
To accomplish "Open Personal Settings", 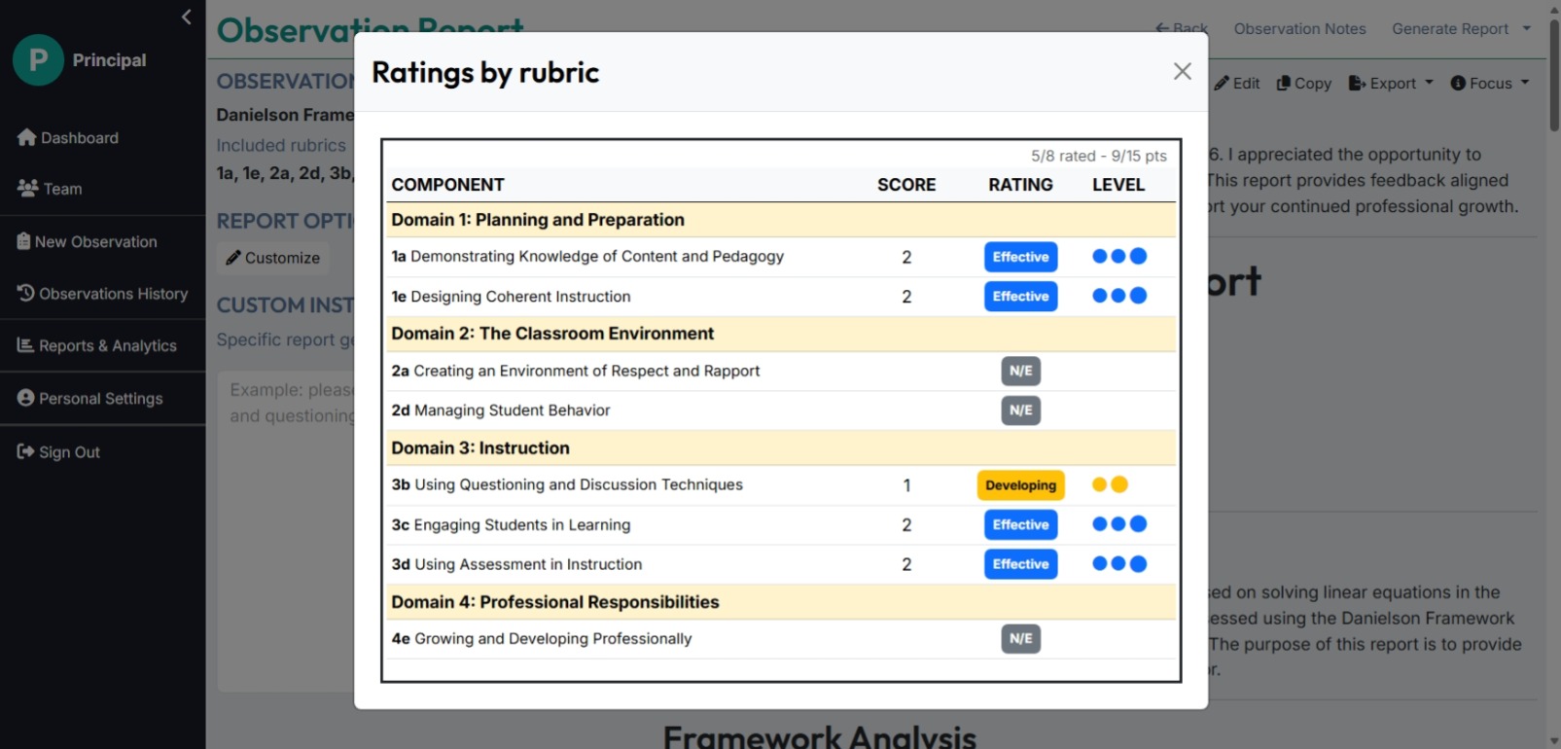I will [x=89, y=398].
